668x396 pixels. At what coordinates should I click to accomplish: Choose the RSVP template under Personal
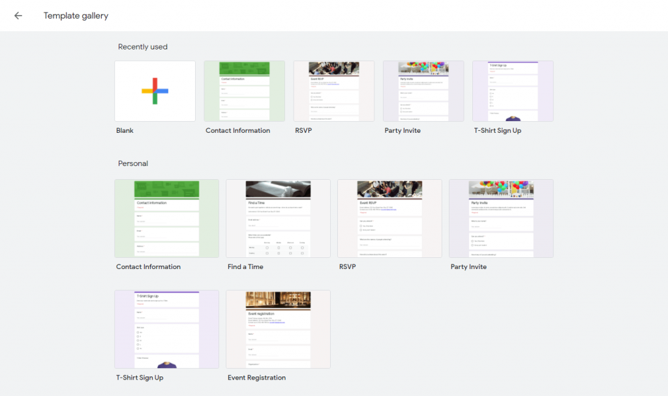[x=389, y=218]
